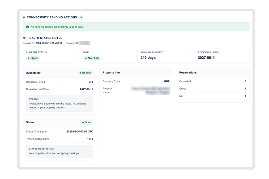Select the 249 days bookable period value
This screenshot has width=269, height=179.
[148, 58]
